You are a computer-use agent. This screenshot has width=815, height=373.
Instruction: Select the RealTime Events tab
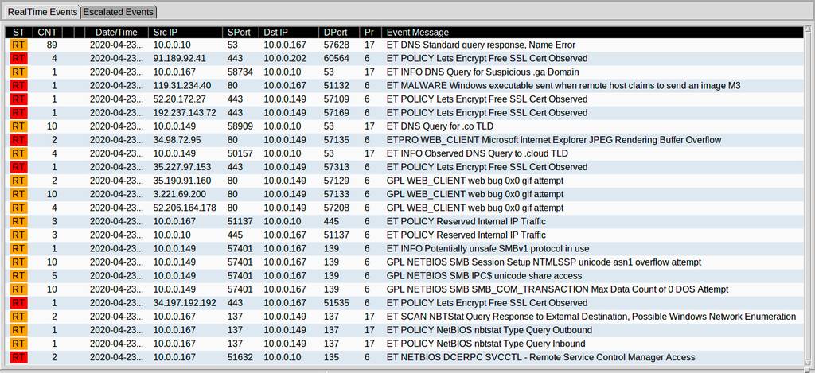[x=42, y=11]
